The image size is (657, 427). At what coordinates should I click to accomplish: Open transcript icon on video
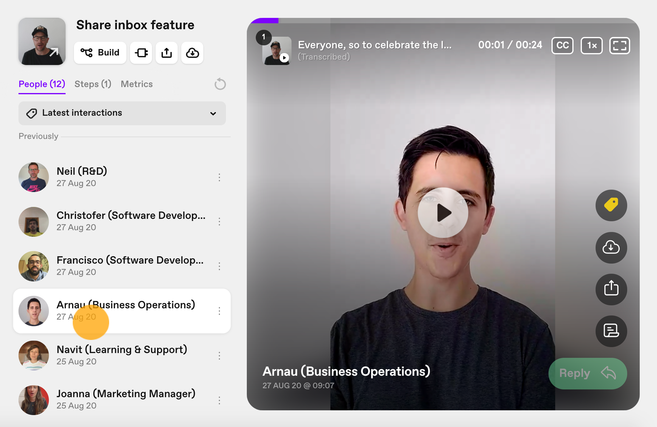pos(611,331)
